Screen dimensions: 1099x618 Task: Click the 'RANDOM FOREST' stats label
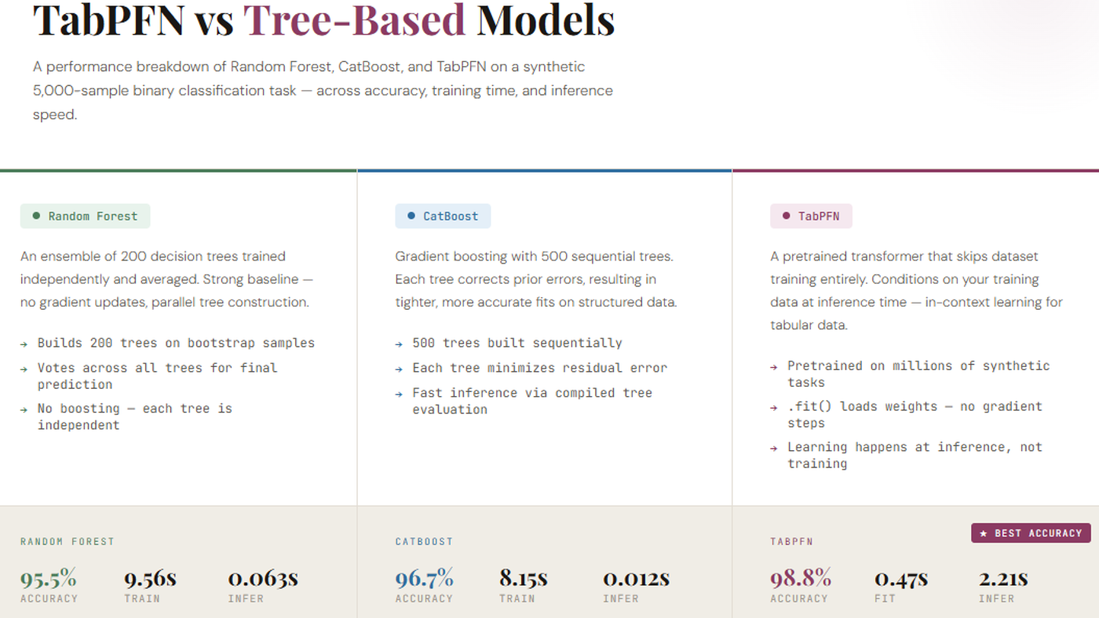point(68,542)
